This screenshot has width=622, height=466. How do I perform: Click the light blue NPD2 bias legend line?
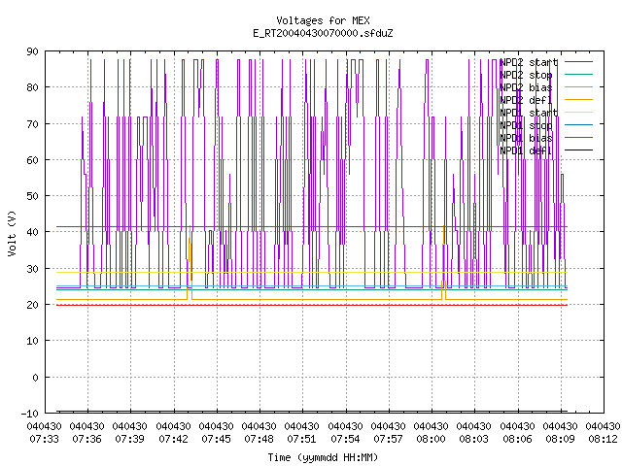point(578,86)
